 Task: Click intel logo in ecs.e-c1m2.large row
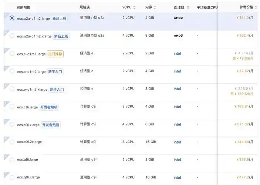[x=177, y=71]
